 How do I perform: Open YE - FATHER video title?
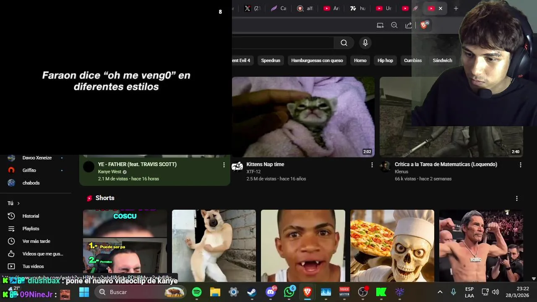pyautogui.click(x=137, y=164)
